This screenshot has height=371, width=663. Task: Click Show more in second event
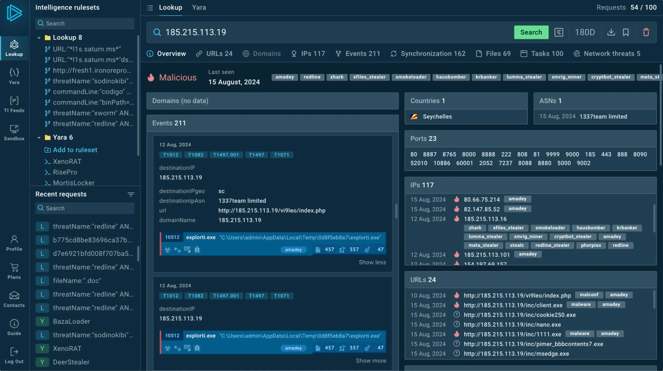(x=371, y=361)
